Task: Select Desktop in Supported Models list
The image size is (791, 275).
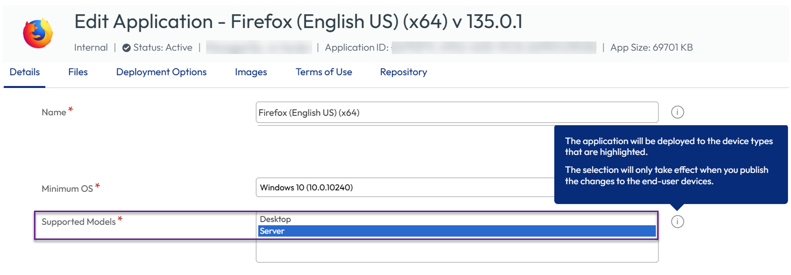Action: (457, 219)
